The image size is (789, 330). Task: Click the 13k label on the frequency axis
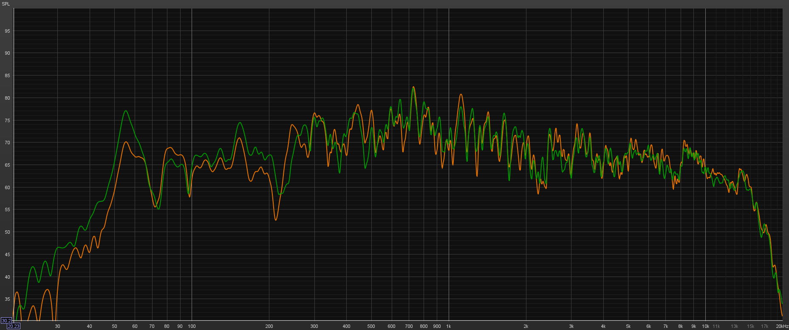tap(735, 326)
